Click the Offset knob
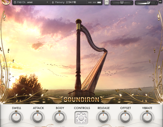Screen dimensions: 163x127 (x=125, y=117)
